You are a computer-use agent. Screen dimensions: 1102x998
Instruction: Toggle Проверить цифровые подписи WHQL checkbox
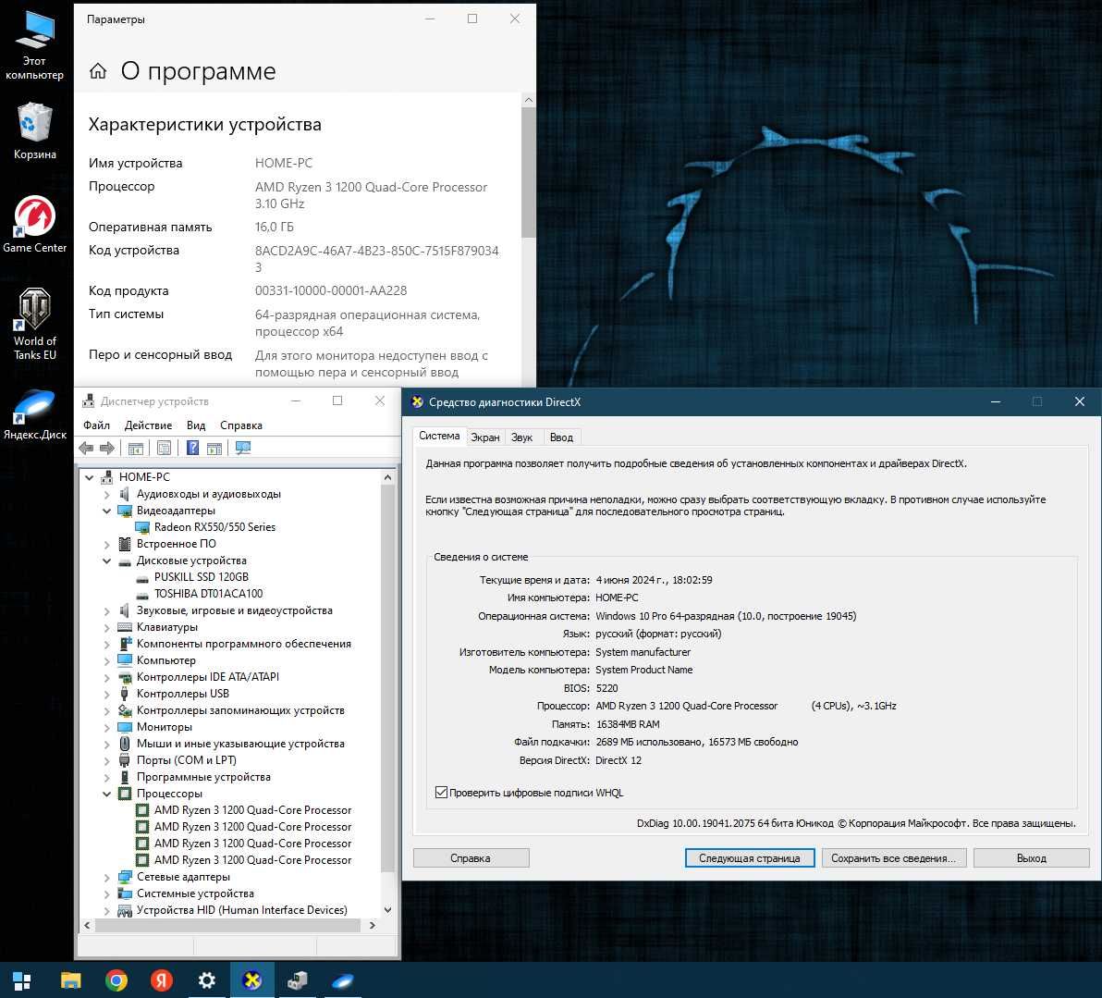[441, 793]
